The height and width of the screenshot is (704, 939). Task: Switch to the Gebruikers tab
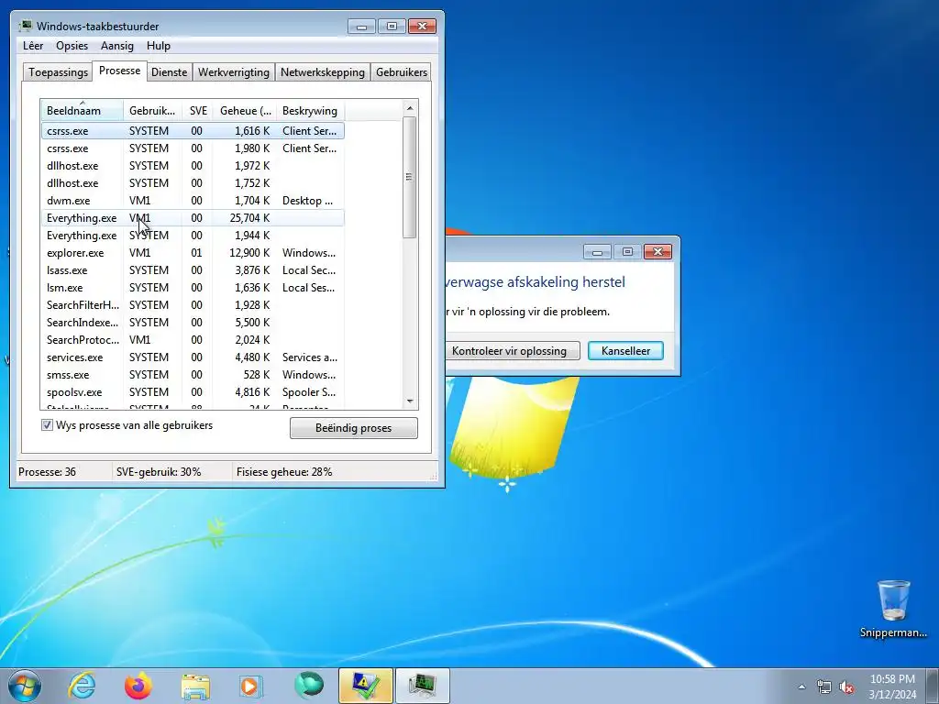point(402,71)
